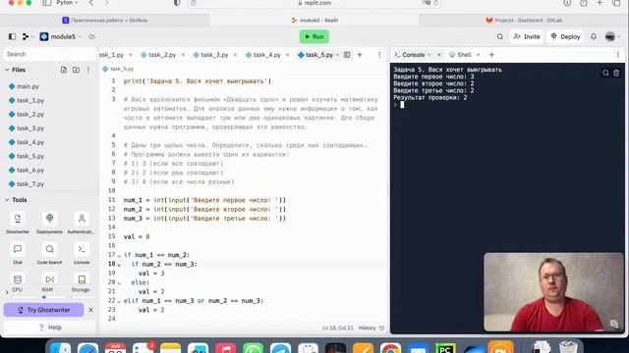Close the Console tab
This screenshot has width=629, height=353.
coord(439,55)
